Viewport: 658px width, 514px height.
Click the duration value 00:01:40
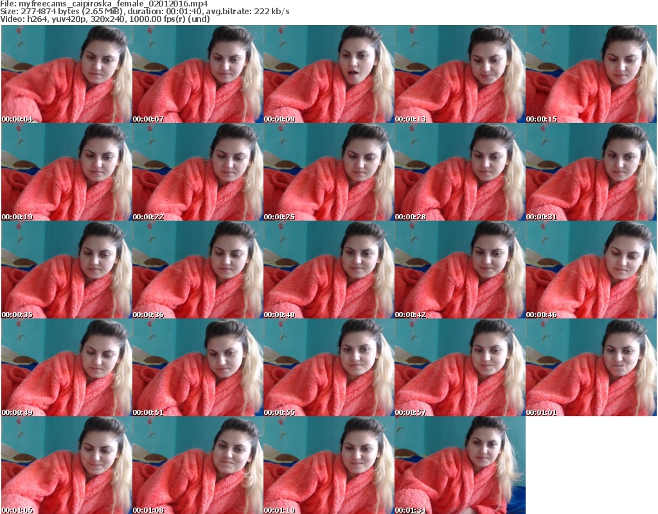point(184,12)
